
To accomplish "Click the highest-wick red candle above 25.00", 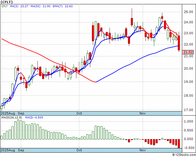I will pos(132,22).
